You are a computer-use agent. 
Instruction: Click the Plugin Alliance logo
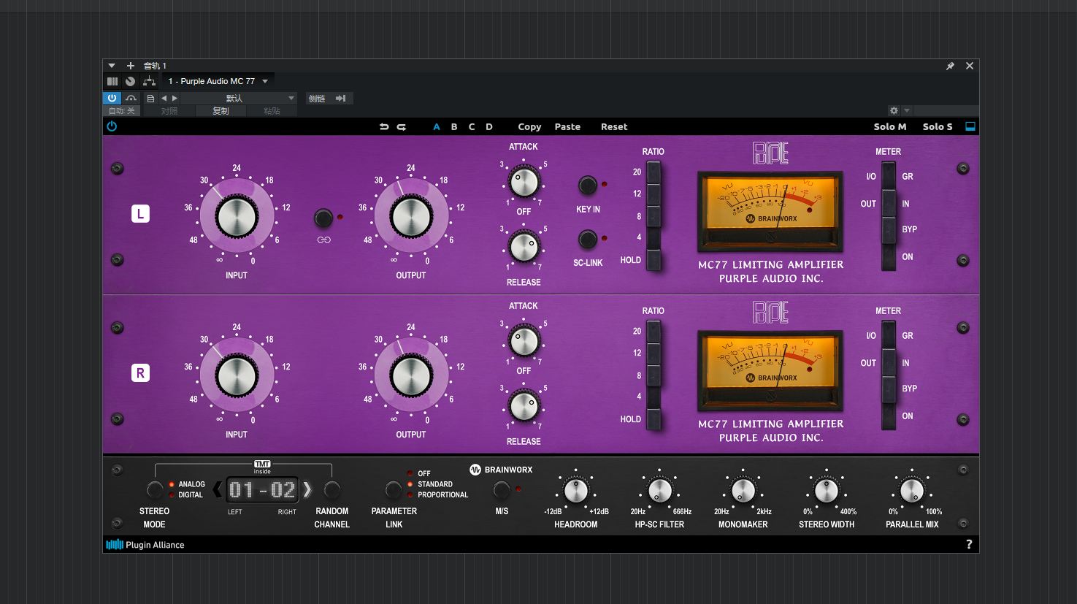145,544
